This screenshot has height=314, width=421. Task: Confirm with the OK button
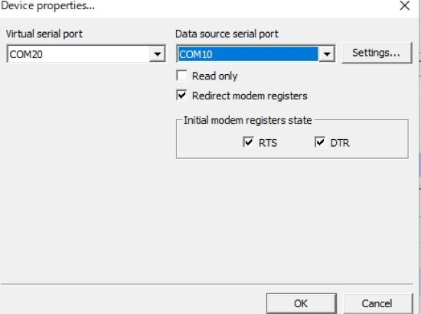(301, 303)
